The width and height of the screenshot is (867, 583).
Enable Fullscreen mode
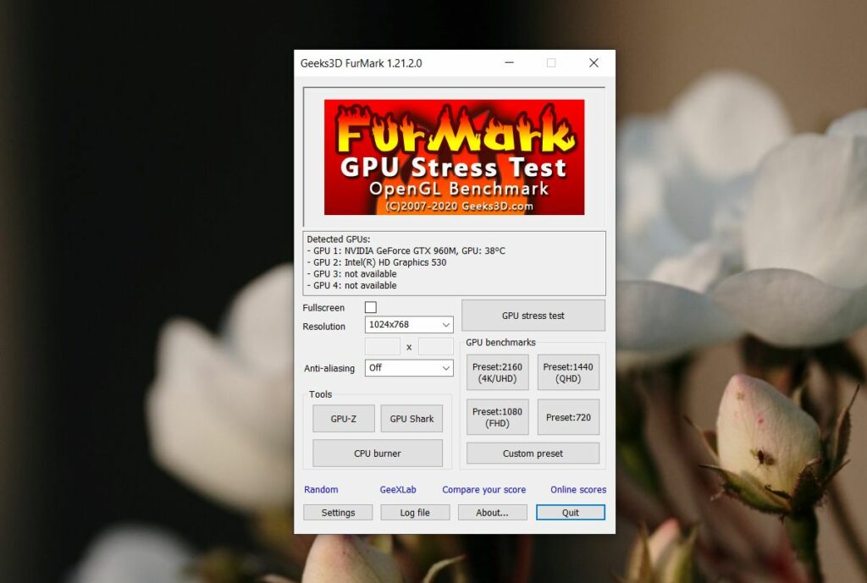point(370,307)
